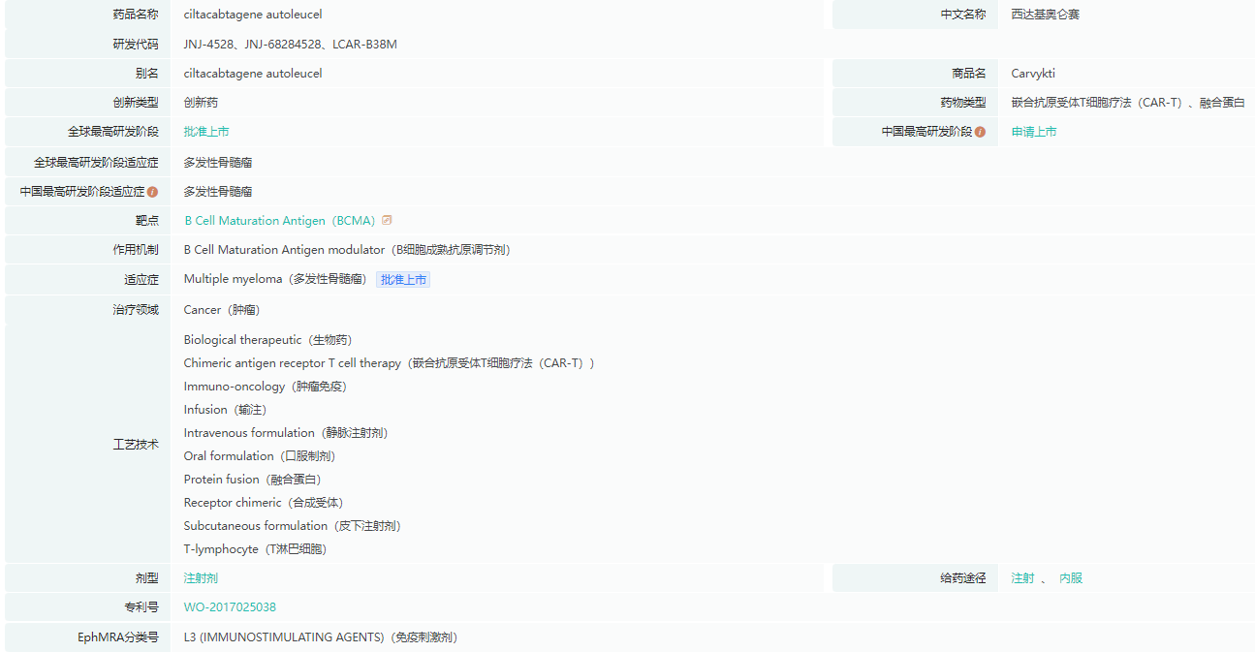Click 申请上市 link for China development stage
The width and height of the screenshot is (1255, 652).
tap(1034, 132)
